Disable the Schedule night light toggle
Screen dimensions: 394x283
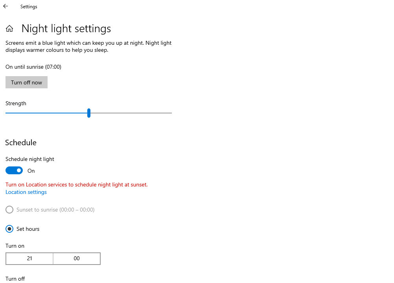(x=14, y=171)
